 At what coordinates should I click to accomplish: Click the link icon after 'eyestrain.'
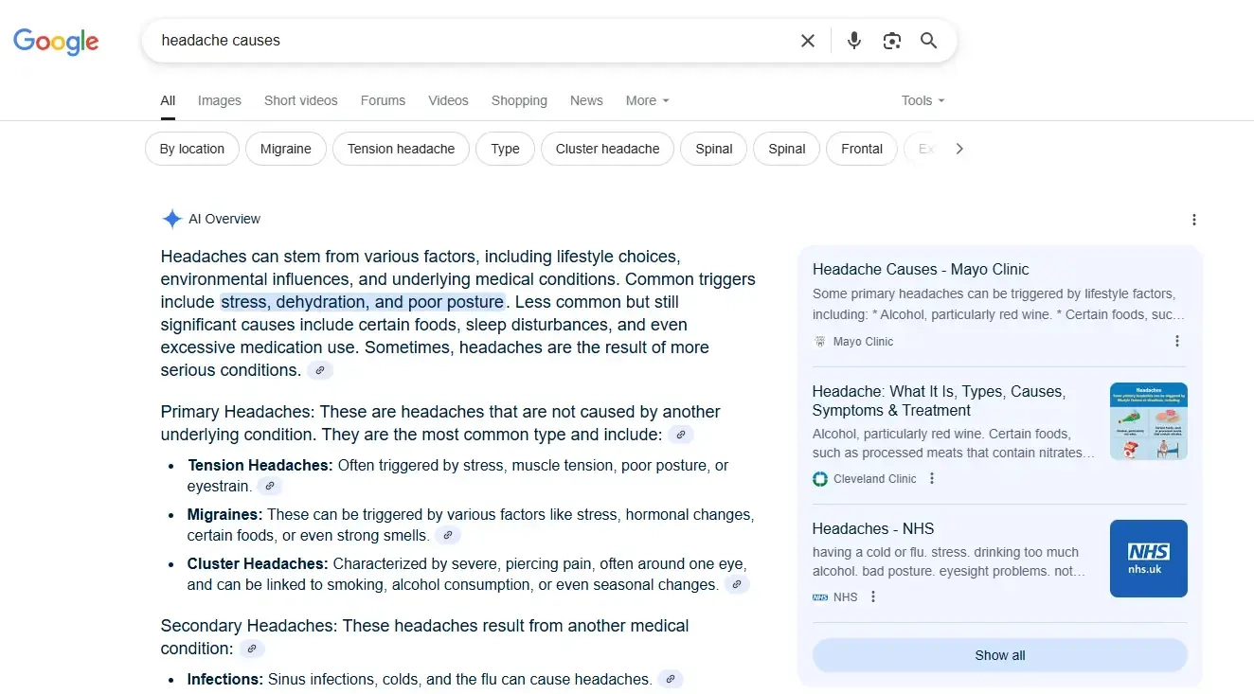click(x=270, y=486)
